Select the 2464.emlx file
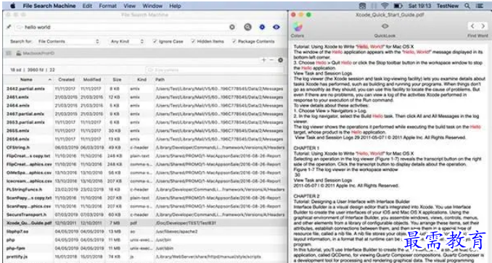 point(18,106)
